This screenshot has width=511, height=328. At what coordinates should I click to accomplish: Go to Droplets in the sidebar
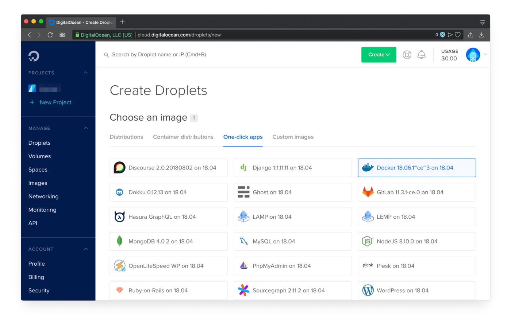click(39, 143)
